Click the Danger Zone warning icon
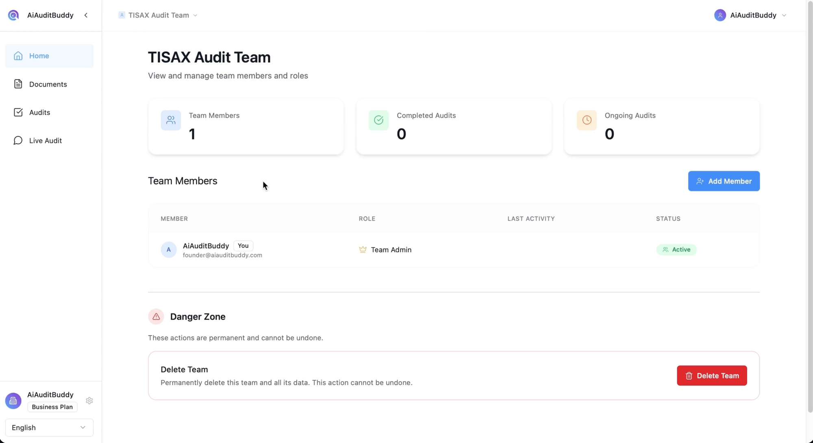This screenshot has height=443, width=813. [156, 317]
